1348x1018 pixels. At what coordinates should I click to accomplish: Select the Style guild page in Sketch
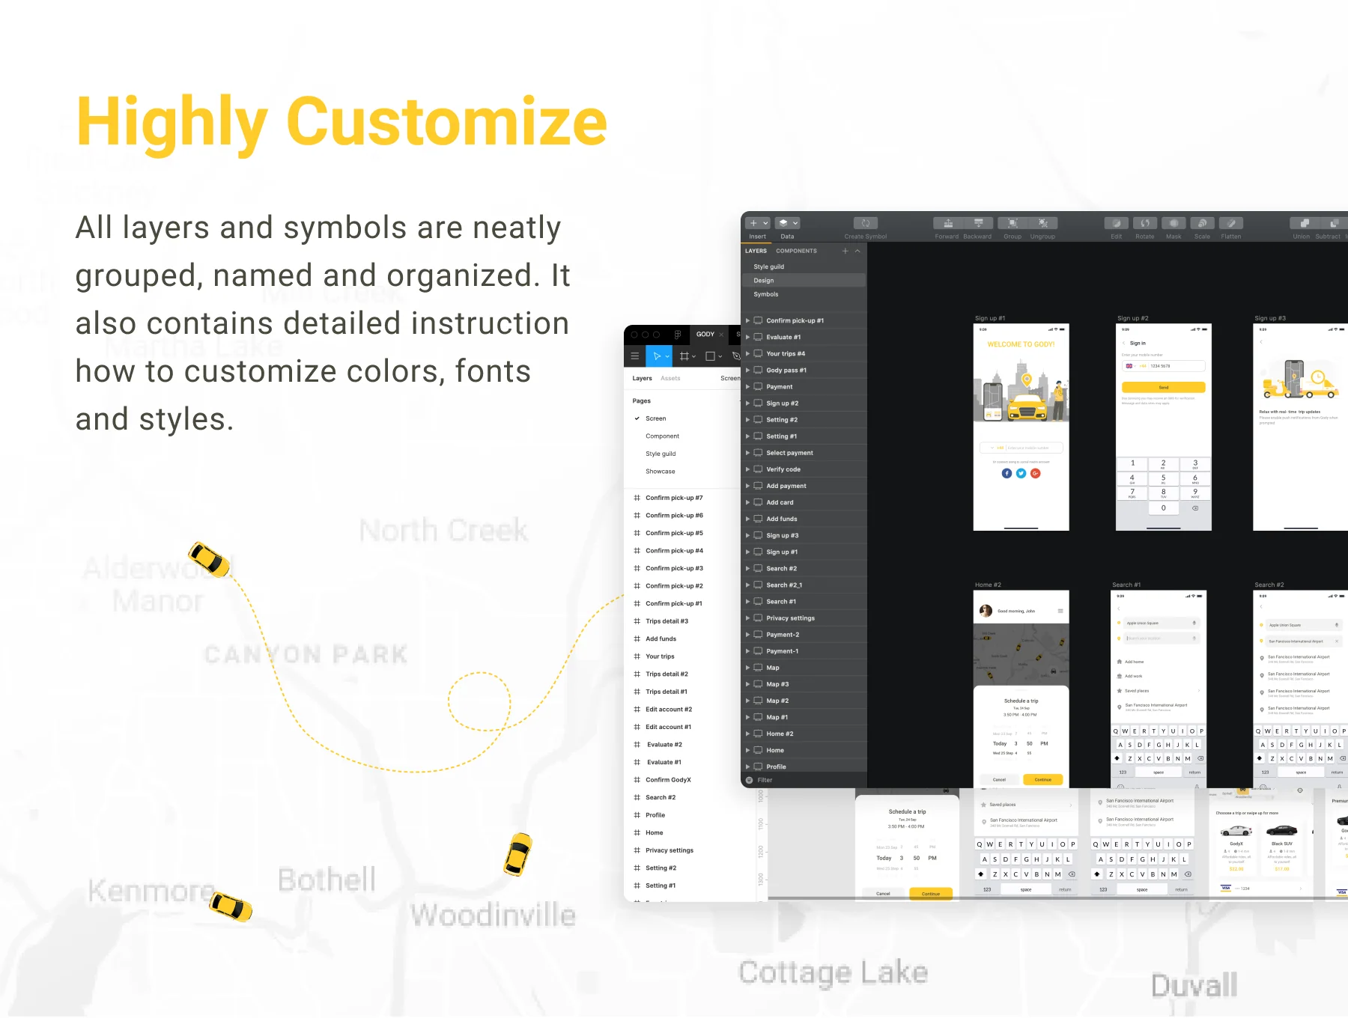tap(804, 266)
